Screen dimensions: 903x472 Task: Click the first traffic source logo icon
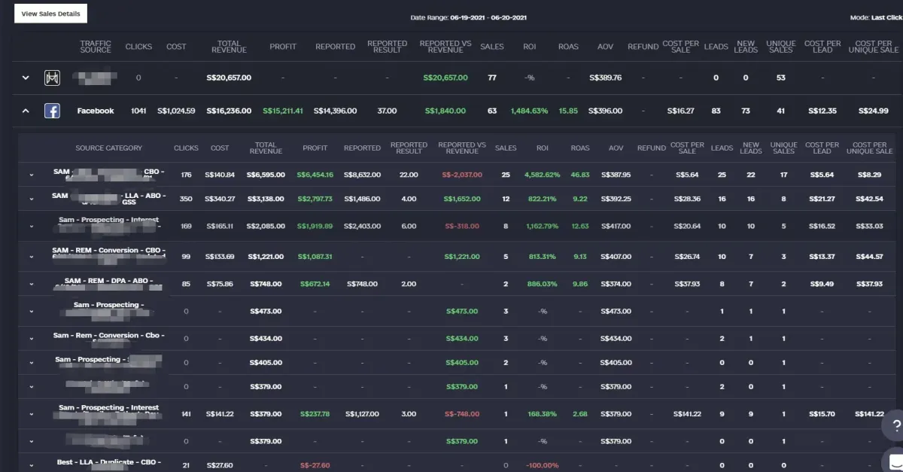[52, 78]
